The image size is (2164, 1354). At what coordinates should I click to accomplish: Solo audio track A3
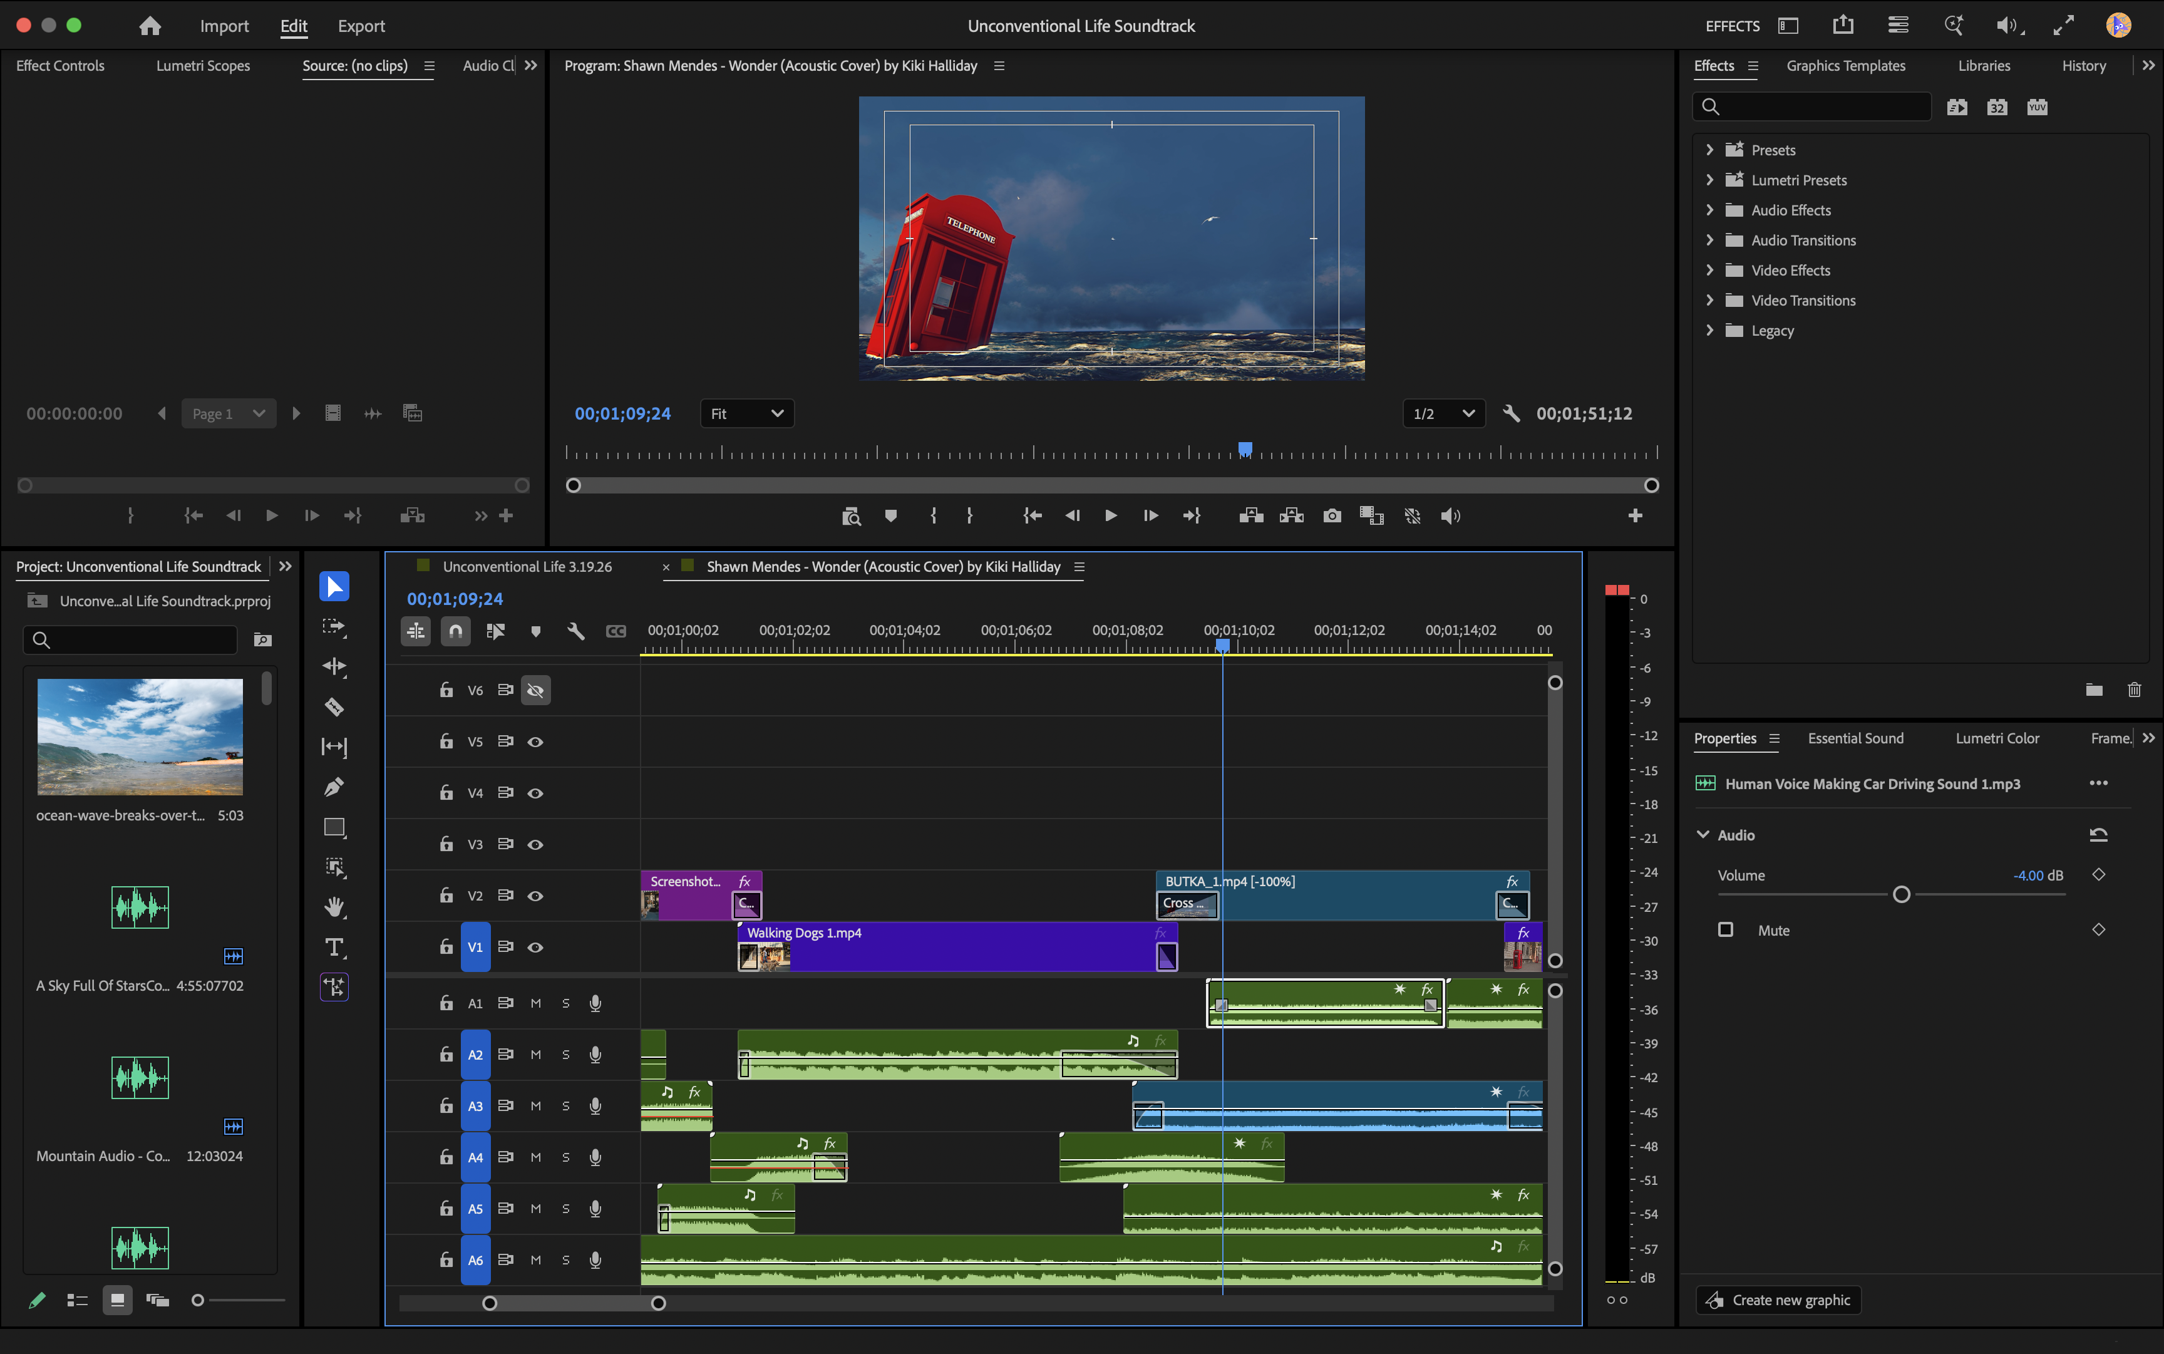click(x=566, y=1106)
